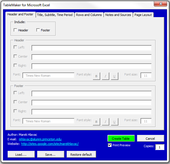
Task: Click the Header Left text field
Action: pos(91,48)
